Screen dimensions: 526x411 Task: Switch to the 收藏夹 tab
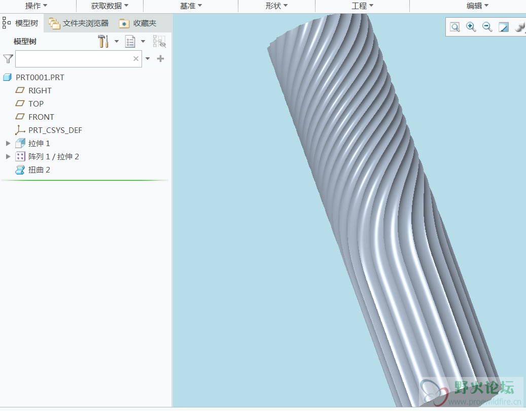click(138, 23)
